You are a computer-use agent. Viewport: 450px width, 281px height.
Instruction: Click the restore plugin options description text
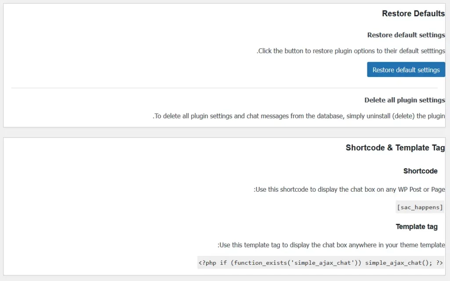click(x=351, y=51)
